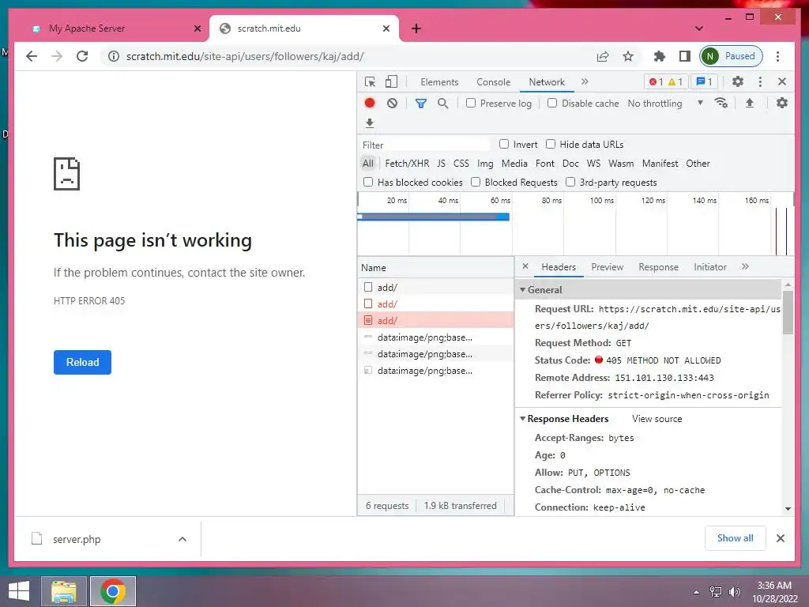Collapse the Response Headers section
The height and width of the screenshot is (607, 809).
523,419
